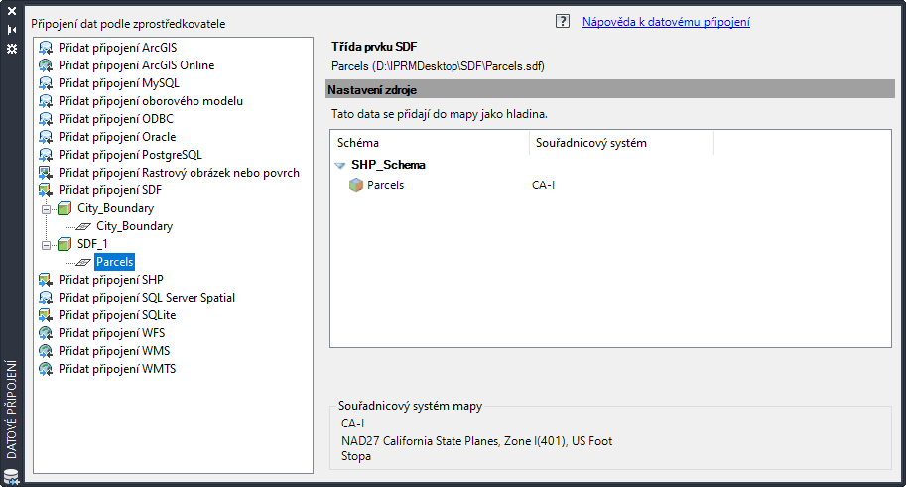906x487 pixels.
Task: Click the WMS connection globe icon
Action: click(x=45, y=351)
